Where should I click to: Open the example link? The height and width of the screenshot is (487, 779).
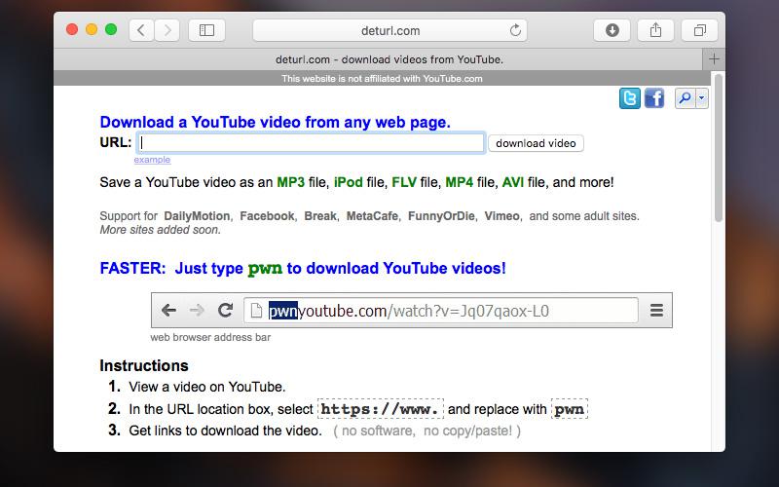click(x=152, y=160)
